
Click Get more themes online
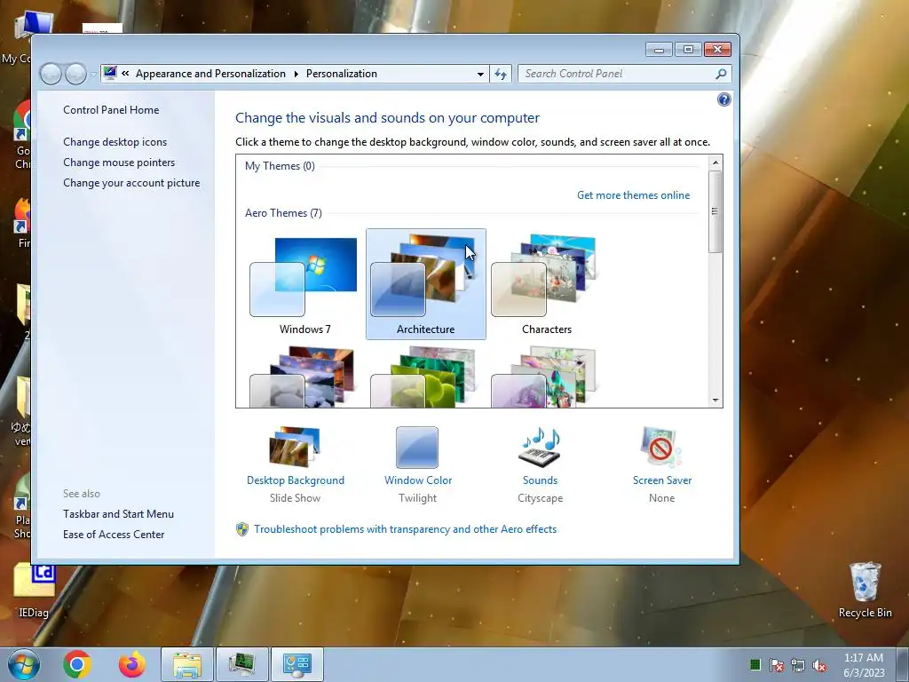tap(633, 194)
